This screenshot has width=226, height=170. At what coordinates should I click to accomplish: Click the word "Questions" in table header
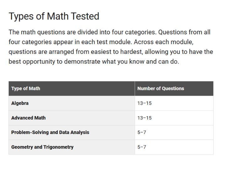(173, 88)
